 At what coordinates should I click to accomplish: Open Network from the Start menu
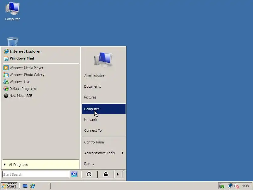(x=104, y=120)
